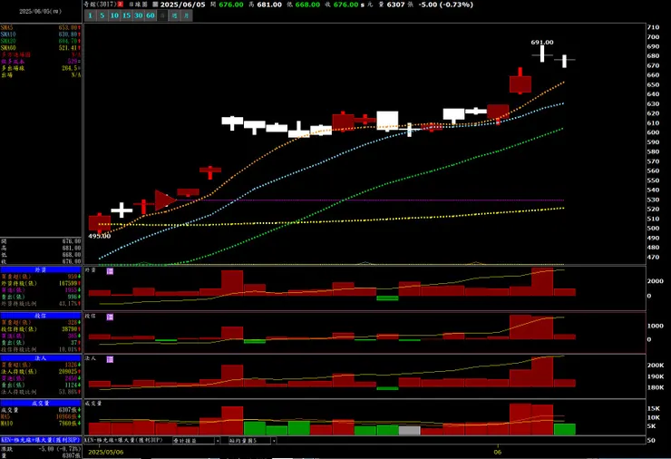This screenshot has width=671, height=459.
Task: Click the institutional holdings value 209025
Action: pyautogui.click(x=69, y=372)
